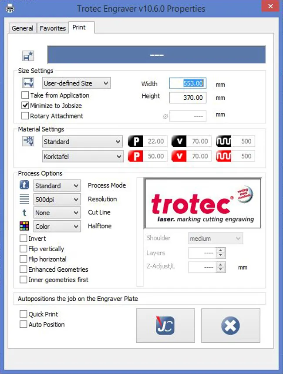Click the Autopositions status message text

click(78, 299)
